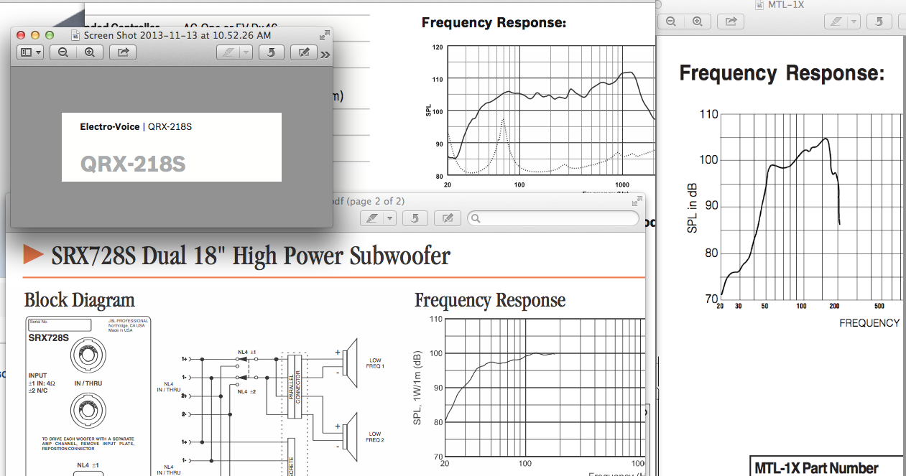
Task: Rotate SRX728S PDF page left
Action: tap(415, 218)
